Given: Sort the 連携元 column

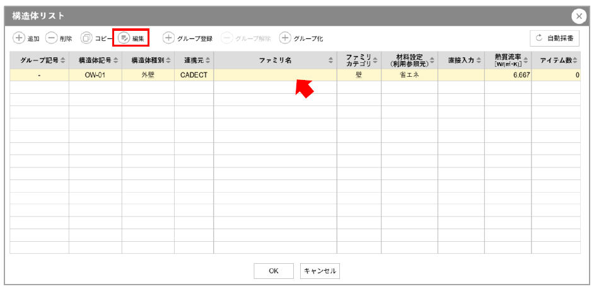Looking at the screenshot, I should tap(194, 60).
